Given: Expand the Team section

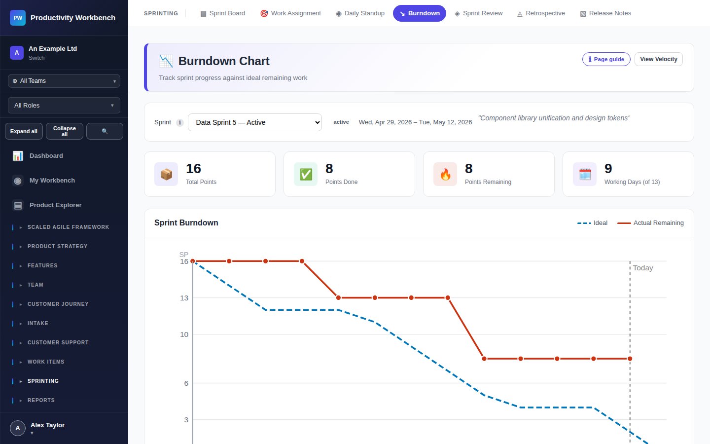Looking at the screenshot, I should point(64,285).
